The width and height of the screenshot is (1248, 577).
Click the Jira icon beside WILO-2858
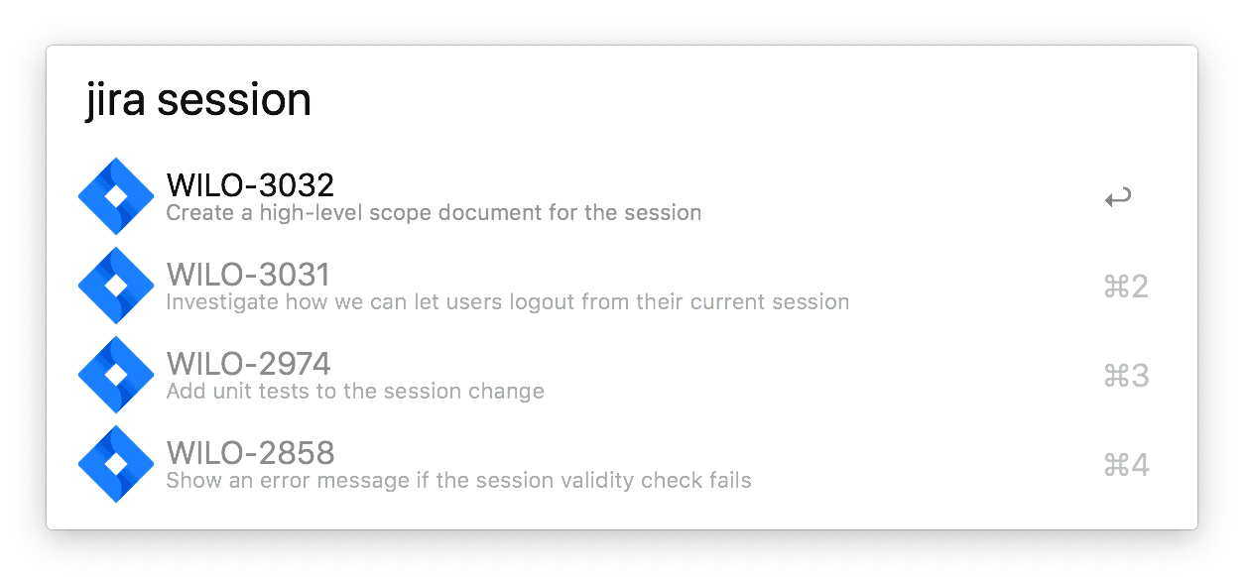(116, 464)
